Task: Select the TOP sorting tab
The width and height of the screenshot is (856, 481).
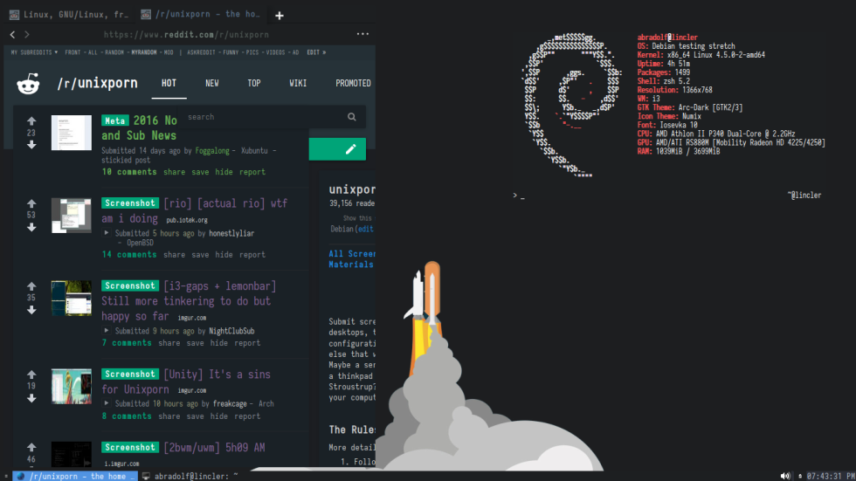Action: [x=254, y=84]
